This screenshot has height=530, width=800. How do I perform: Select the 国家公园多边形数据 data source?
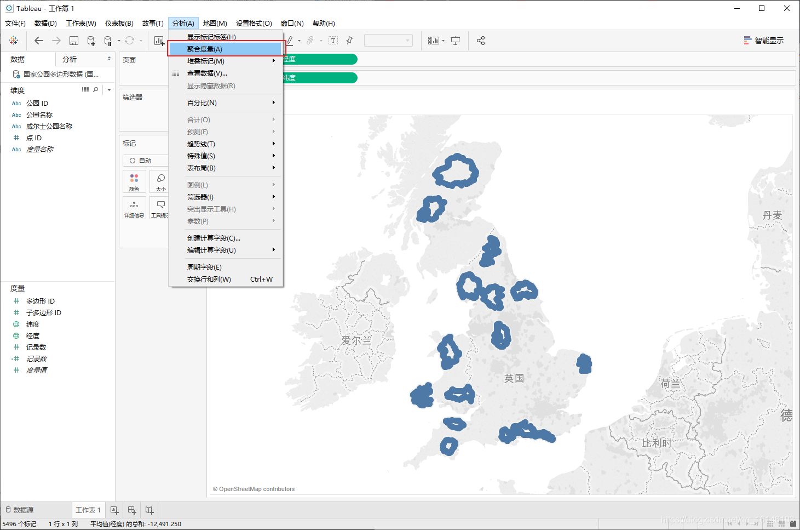click(x=57, y=74)
